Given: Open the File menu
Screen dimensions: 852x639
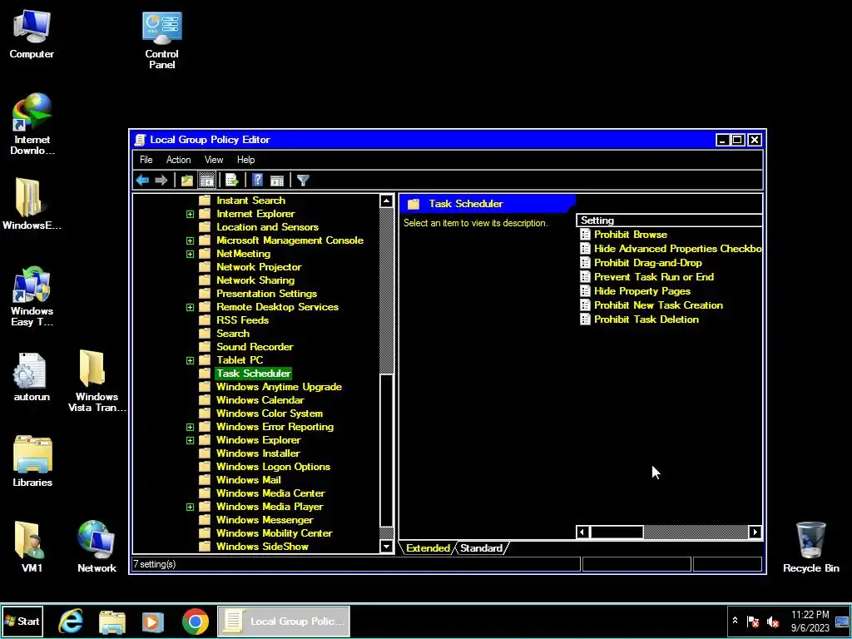Looking at the screenshot, I should [x=146, y=160].
